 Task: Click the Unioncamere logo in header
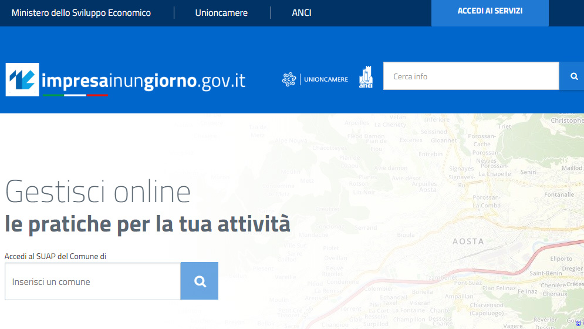pyautogui.click(x=315, y=79)
